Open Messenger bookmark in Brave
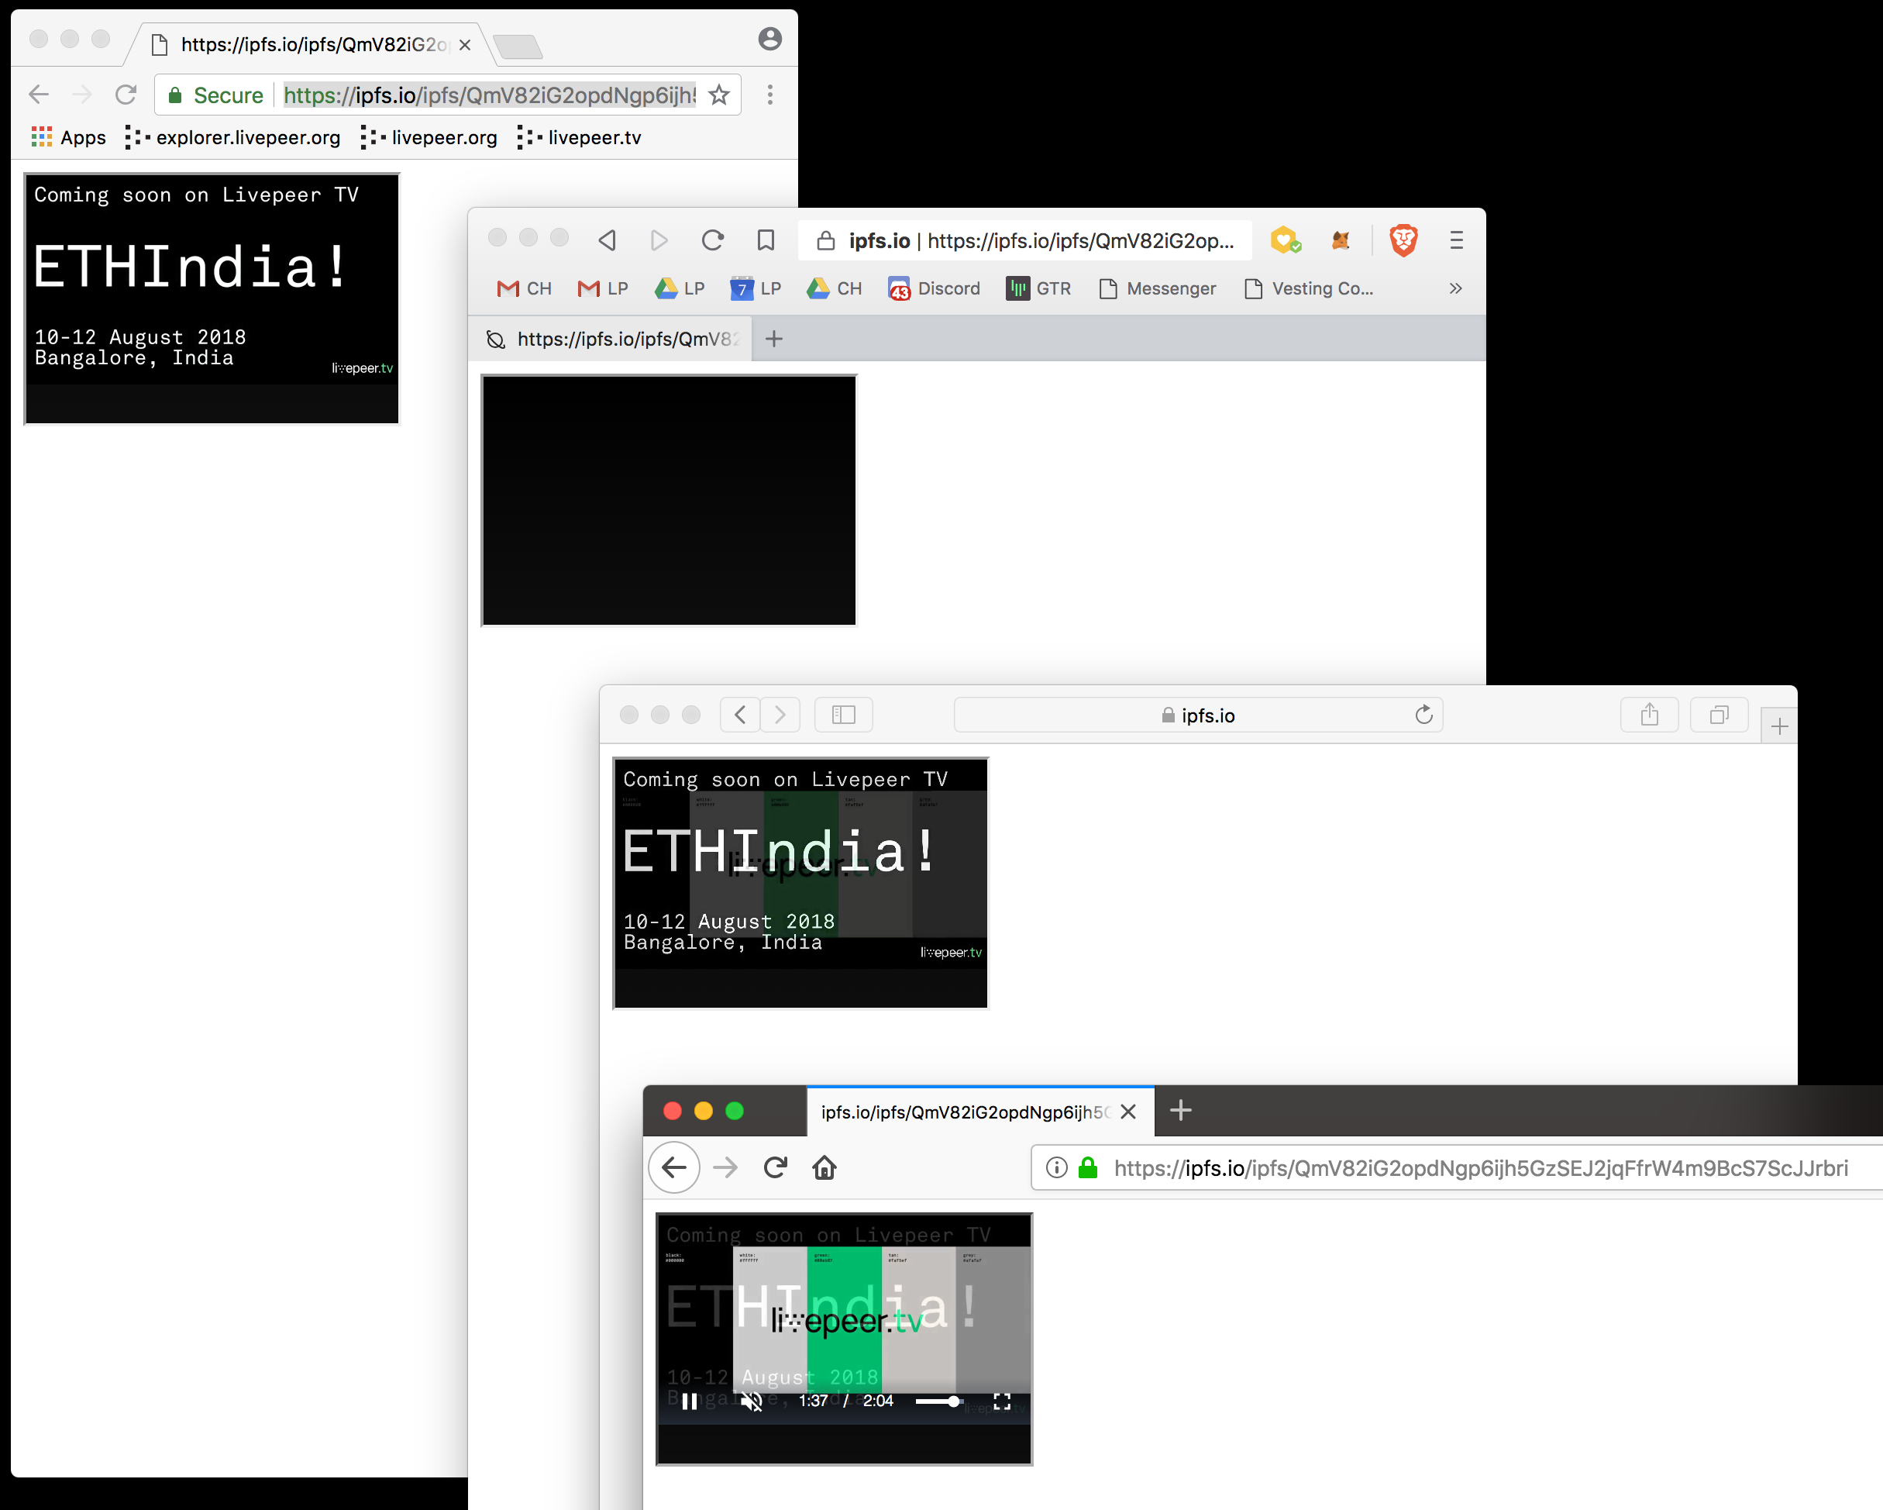 coord(1157,288)
